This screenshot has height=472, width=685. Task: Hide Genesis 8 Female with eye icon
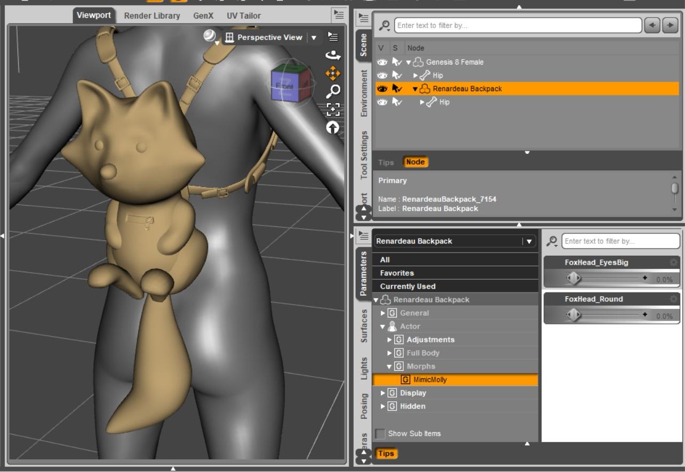382,62
